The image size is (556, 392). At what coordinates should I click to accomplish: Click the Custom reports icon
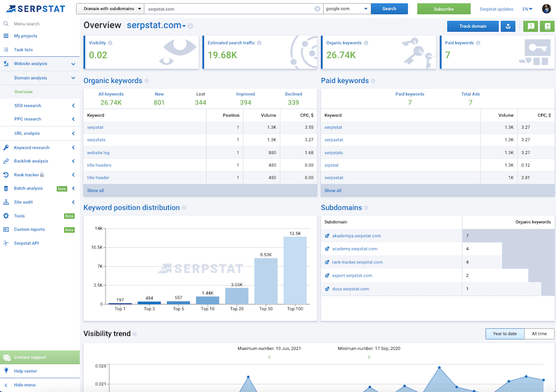click(x=6, y=229)
